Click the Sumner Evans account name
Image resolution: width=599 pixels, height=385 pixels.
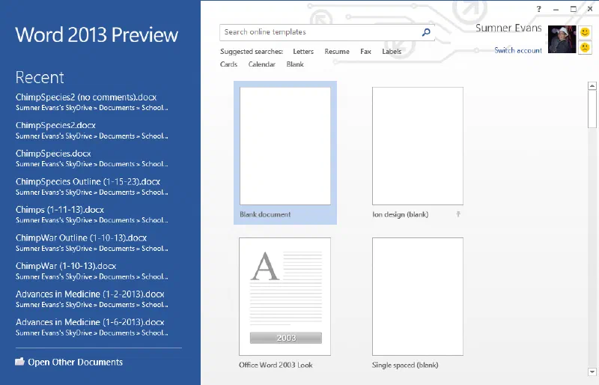pos(508,28)
